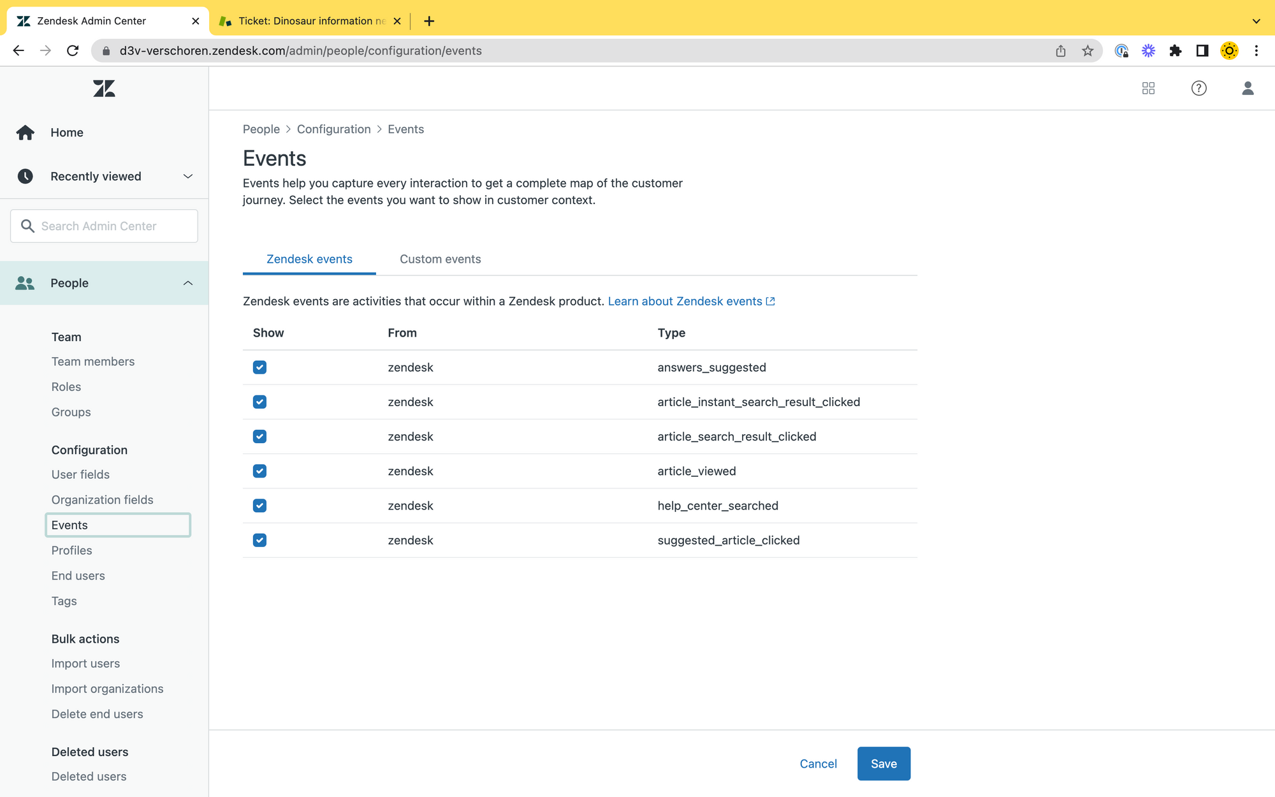The height and width of the screenshot is (797, 1275).
Task: Open the Zendesk products grid icon
Action: coord(1148,89)
